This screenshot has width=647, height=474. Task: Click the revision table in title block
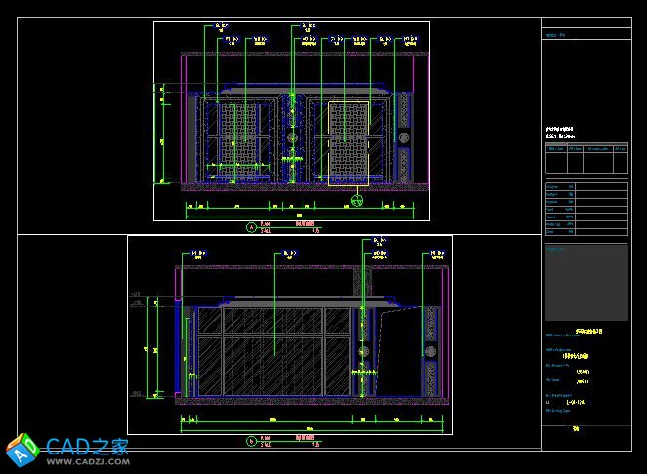pyautogui.click(x=586, y=160)
